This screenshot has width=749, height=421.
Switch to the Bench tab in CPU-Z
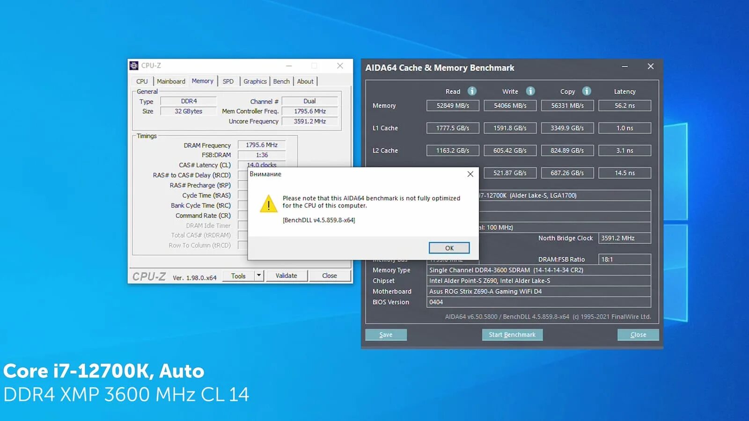tap(281, 81)
